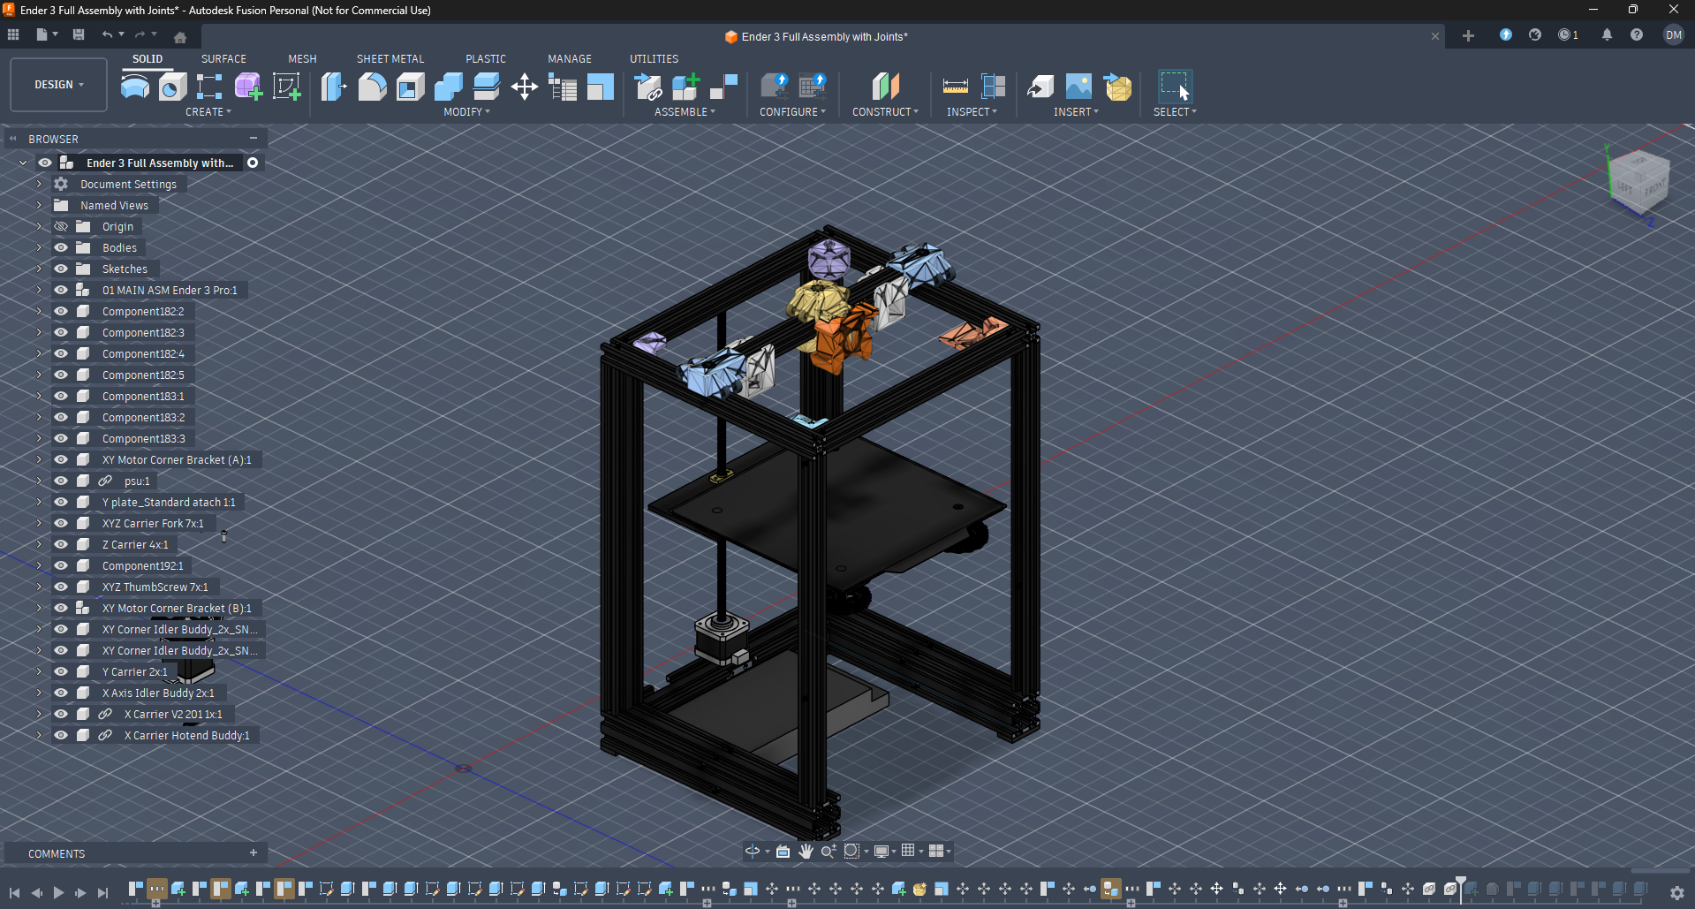Screen dimensions: 1695x909
Task: Select the Move/Copy tool icon
Action: [x=525, y=87]
